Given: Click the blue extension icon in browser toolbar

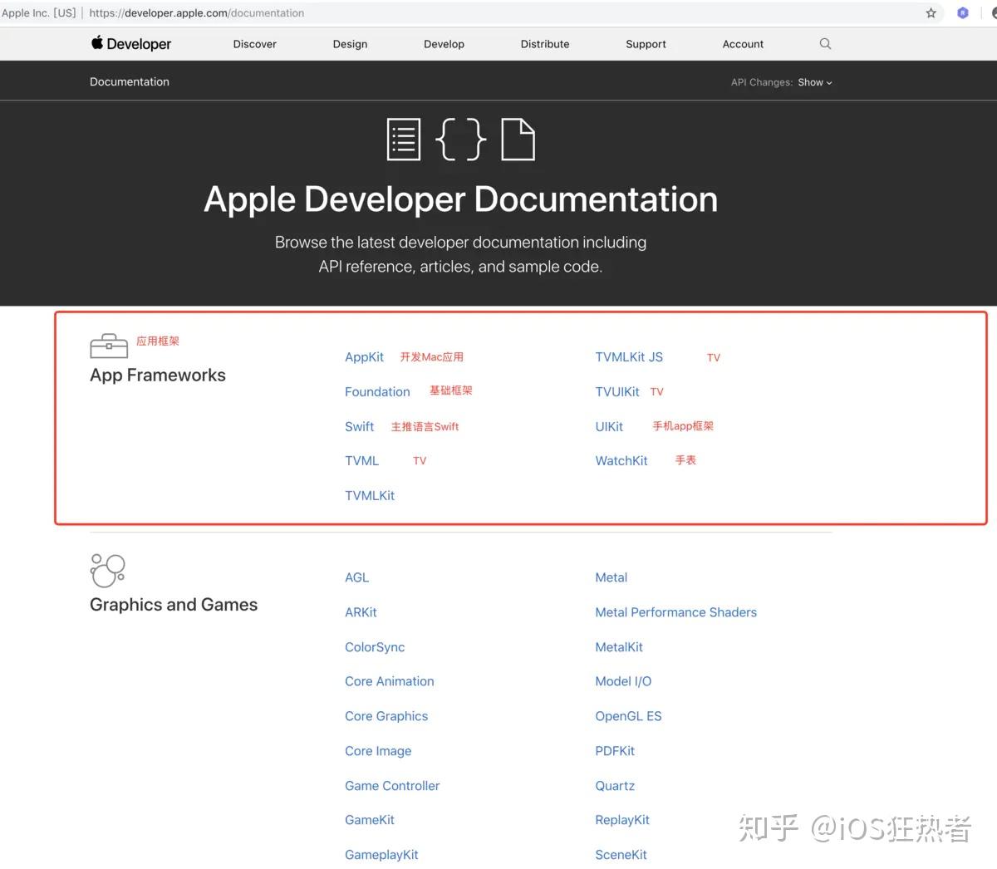Looking at the screenshot, I should pos(962,12).
